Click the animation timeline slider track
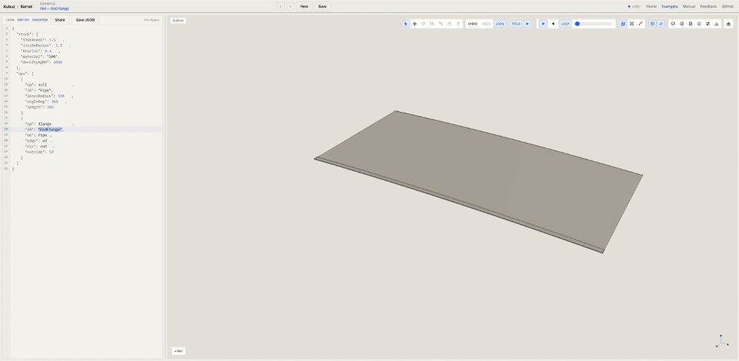739x361 pixels. 594,24
